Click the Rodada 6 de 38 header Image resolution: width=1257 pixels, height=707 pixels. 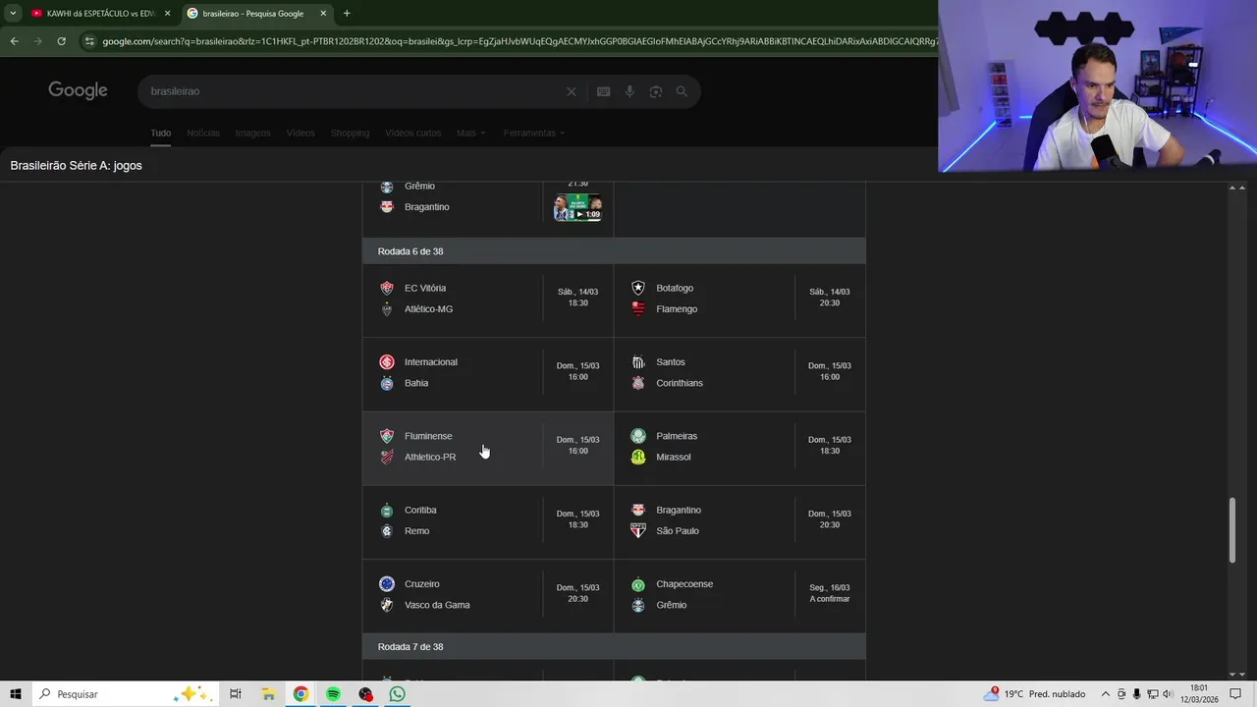410,251
